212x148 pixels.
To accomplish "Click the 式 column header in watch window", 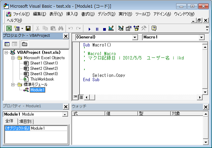I will click(88, 114).
